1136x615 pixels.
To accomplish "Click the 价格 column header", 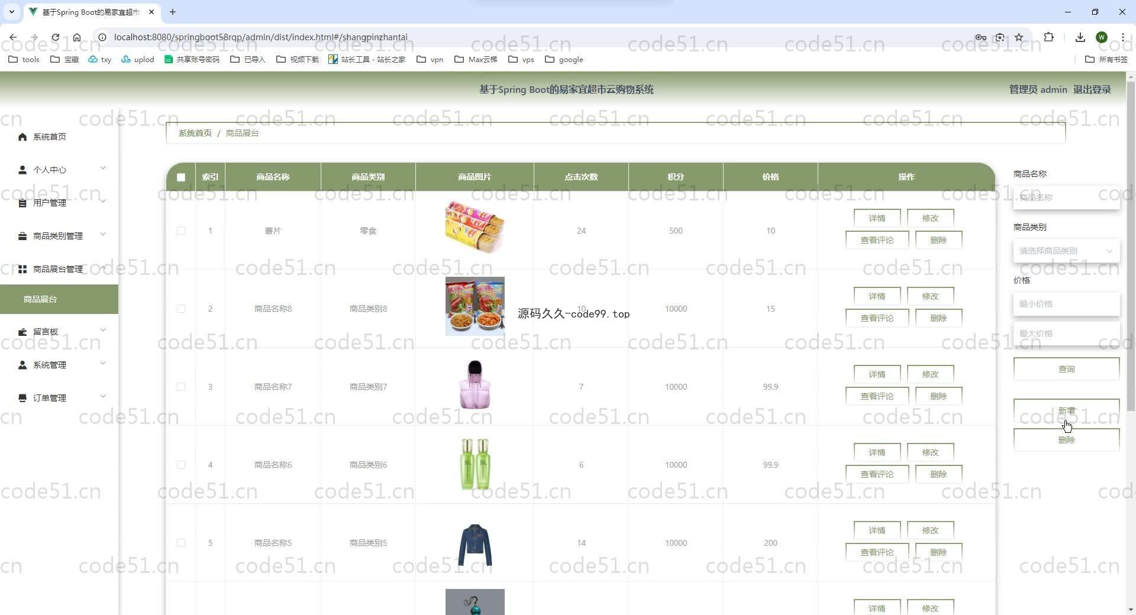I will (x=770, y=177).
